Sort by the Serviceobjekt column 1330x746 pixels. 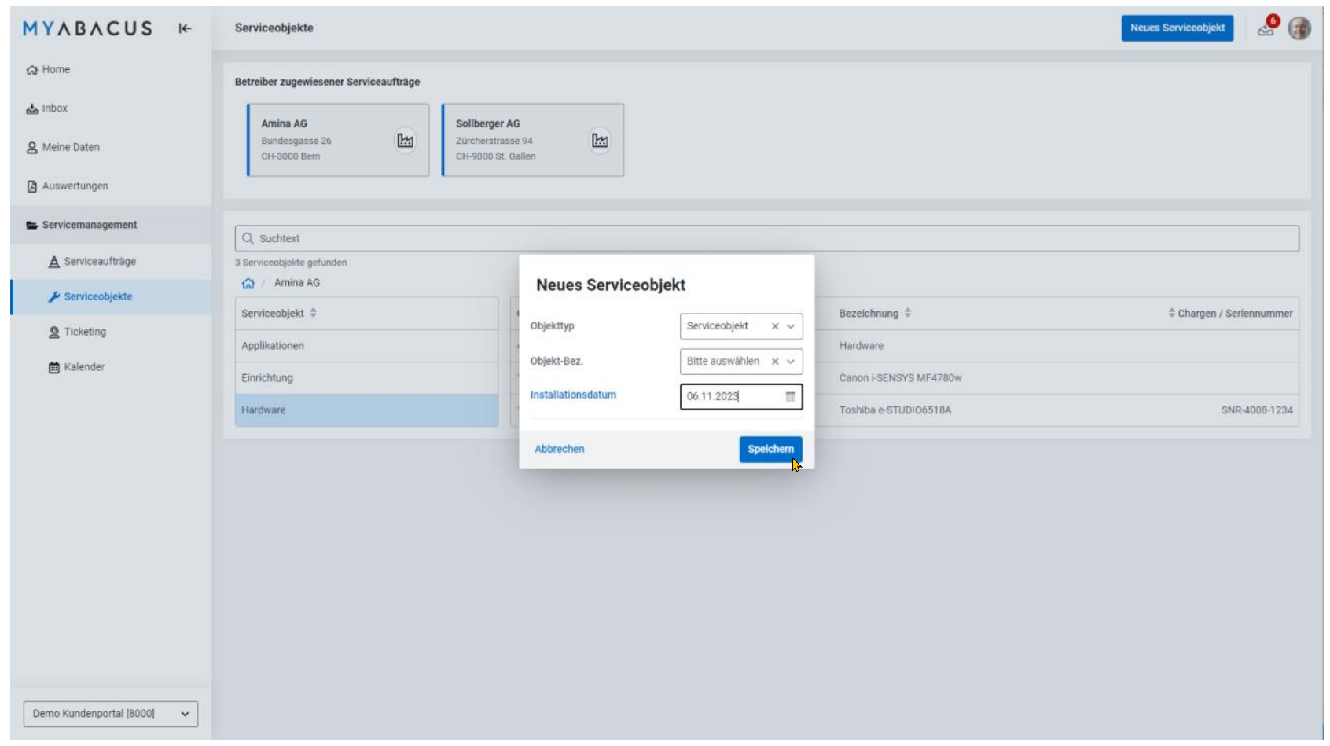click(x=313, y=313)
